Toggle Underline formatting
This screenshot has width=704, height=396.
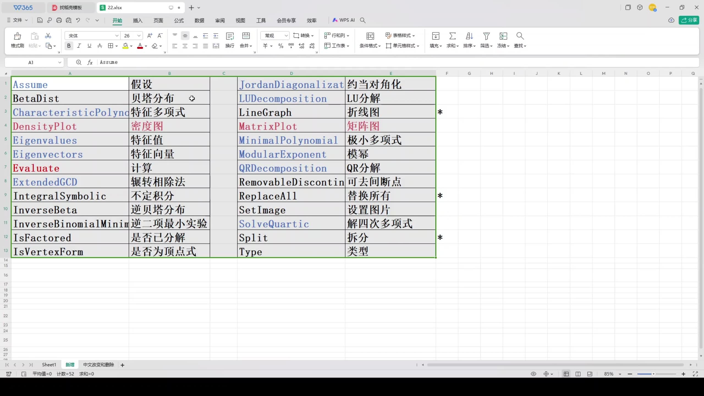(x=89, y=46)
